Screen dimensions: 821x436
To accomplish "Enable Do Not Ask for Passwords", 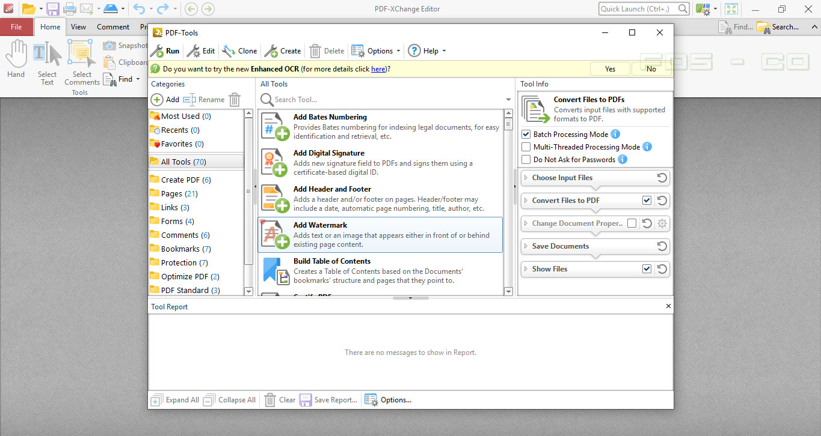I will coord(526,160).
